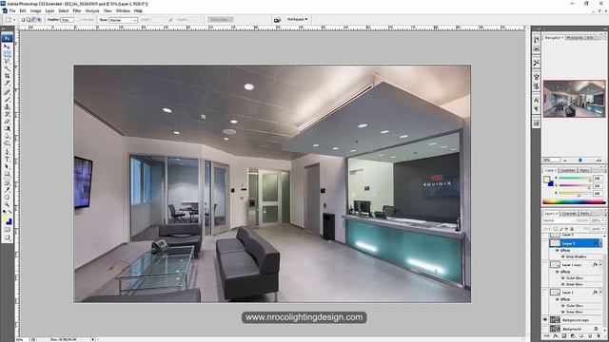Select the Brush tool

click(x=7, y=99)
